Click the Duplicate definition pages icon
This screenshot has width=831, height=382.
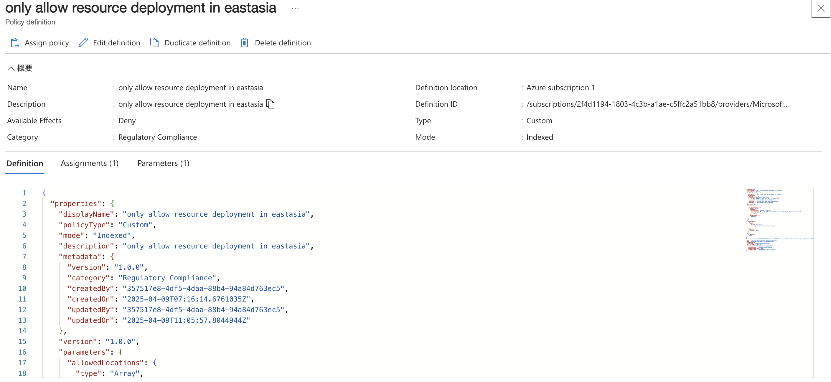pyautogui.click(x=154, y=42)
